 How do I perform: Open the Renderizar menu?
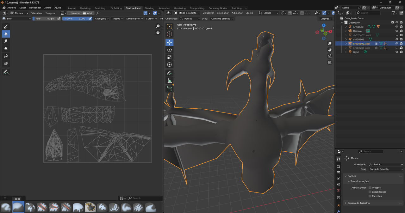coord(35,8)
